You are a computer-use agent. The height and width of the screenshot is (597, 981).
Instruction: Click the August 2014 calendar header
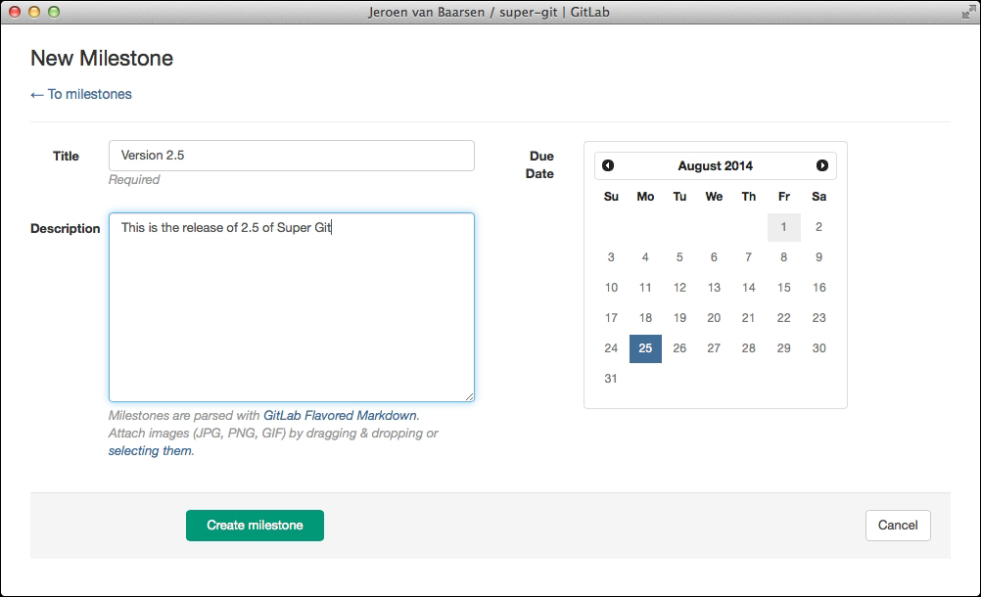coord(715,164)
